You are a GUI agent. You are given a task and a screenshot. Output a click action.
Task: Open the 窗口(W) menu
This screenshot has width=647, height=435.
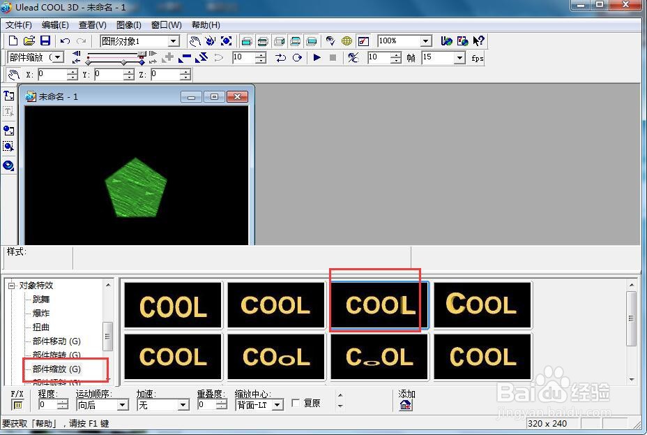pyautogui.click(x=167, y=24)
